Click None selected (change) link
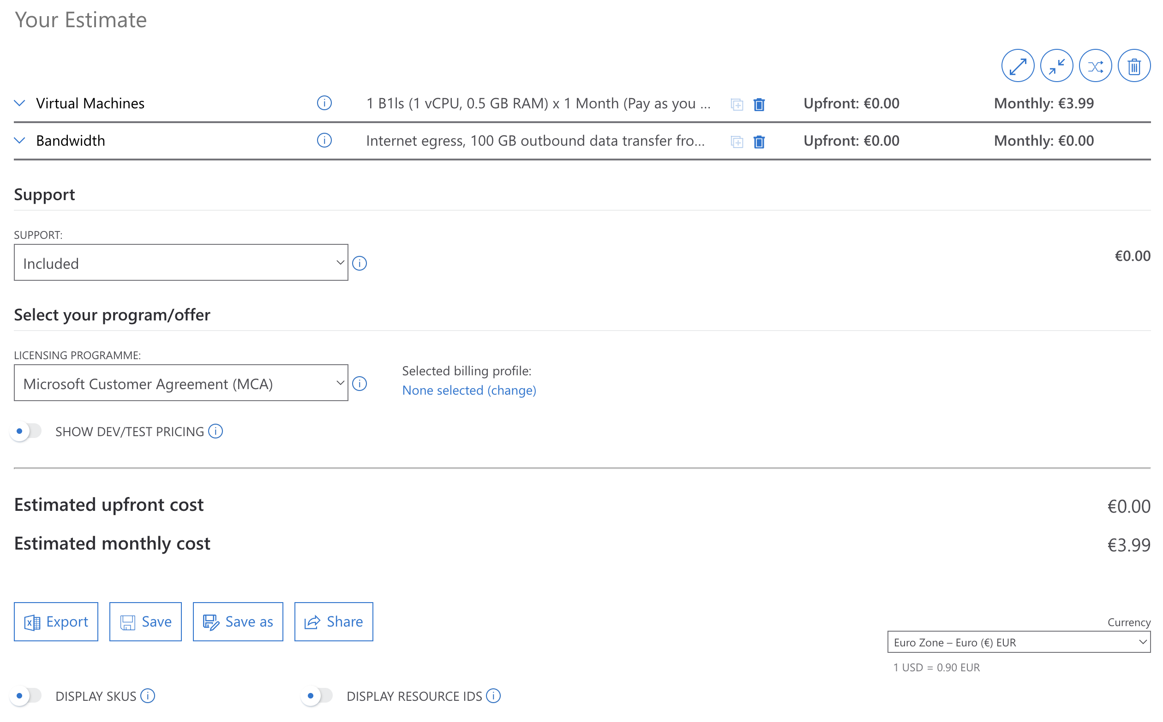Viewport: 1163px width, 722px height. point(468,390)
